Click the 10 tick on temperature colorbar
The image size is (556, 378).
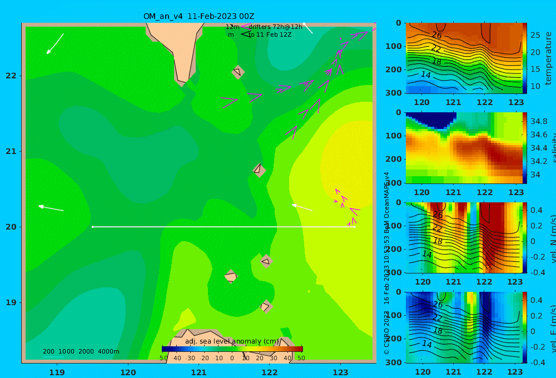point(535,86)
